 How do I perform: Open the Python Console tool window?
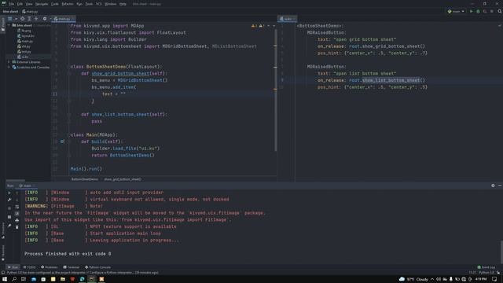97,267
